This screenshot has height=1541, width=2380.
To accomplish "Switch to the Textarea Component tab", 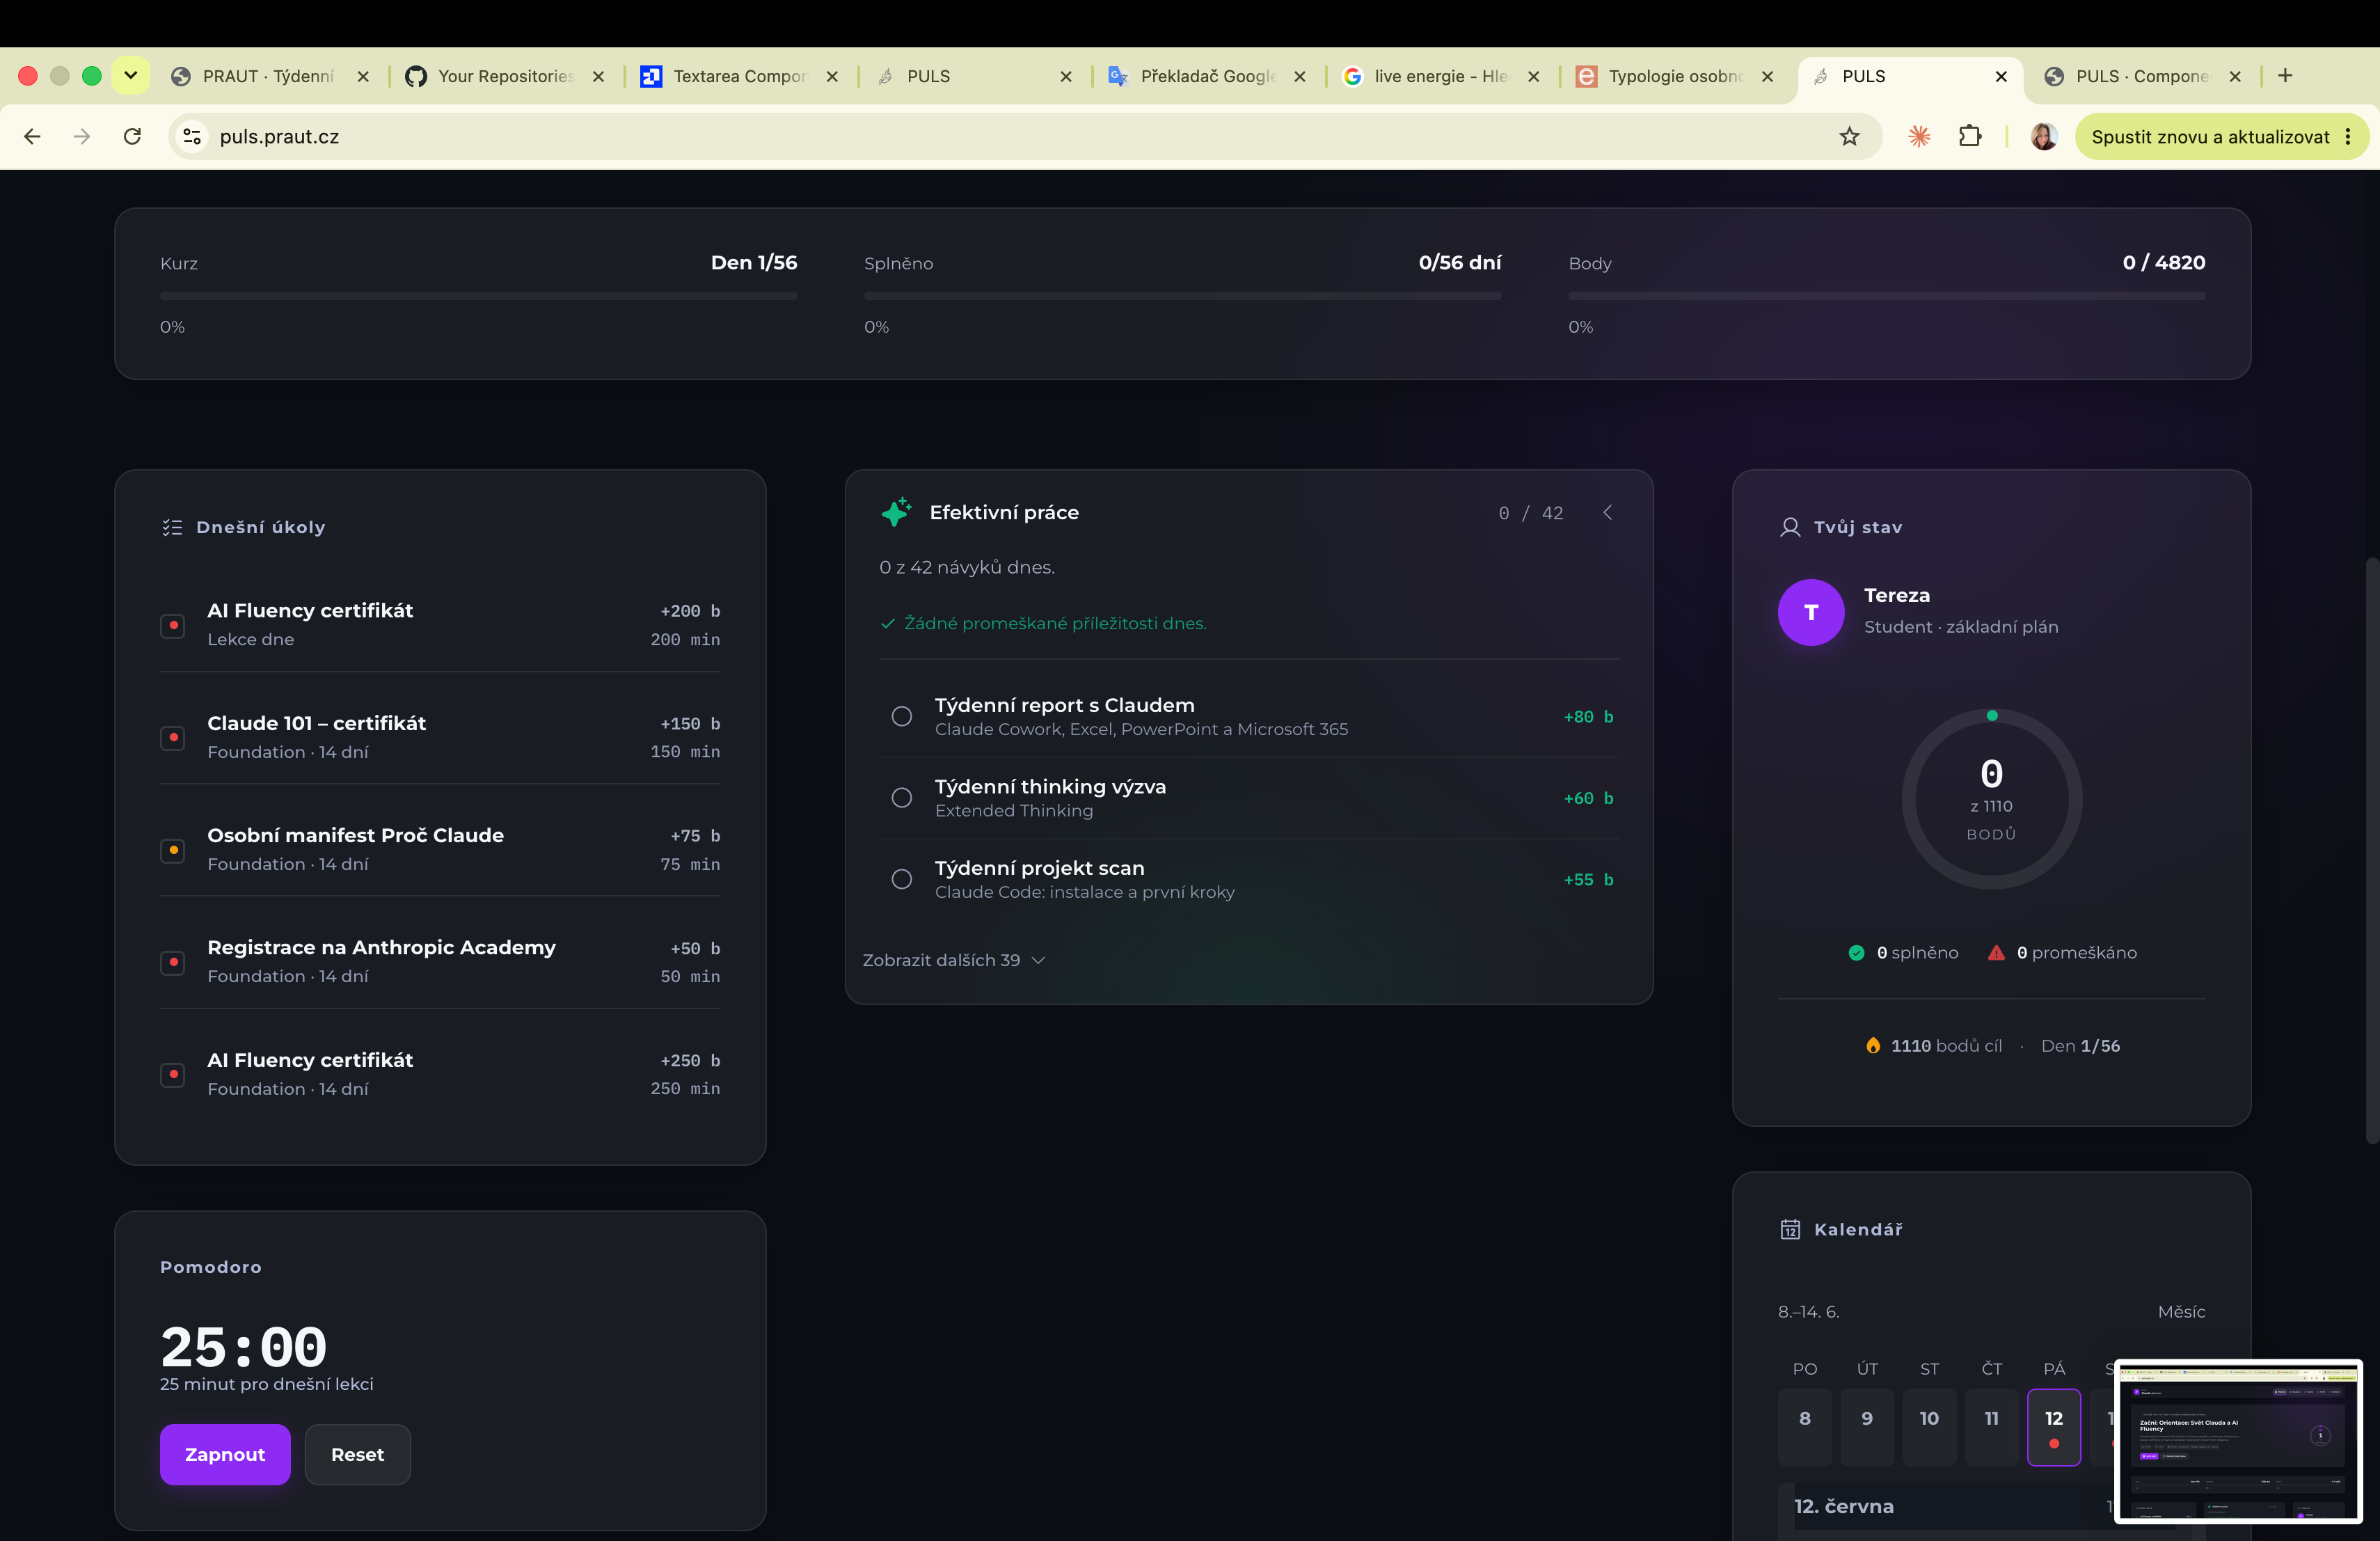I will coord(738,76).
